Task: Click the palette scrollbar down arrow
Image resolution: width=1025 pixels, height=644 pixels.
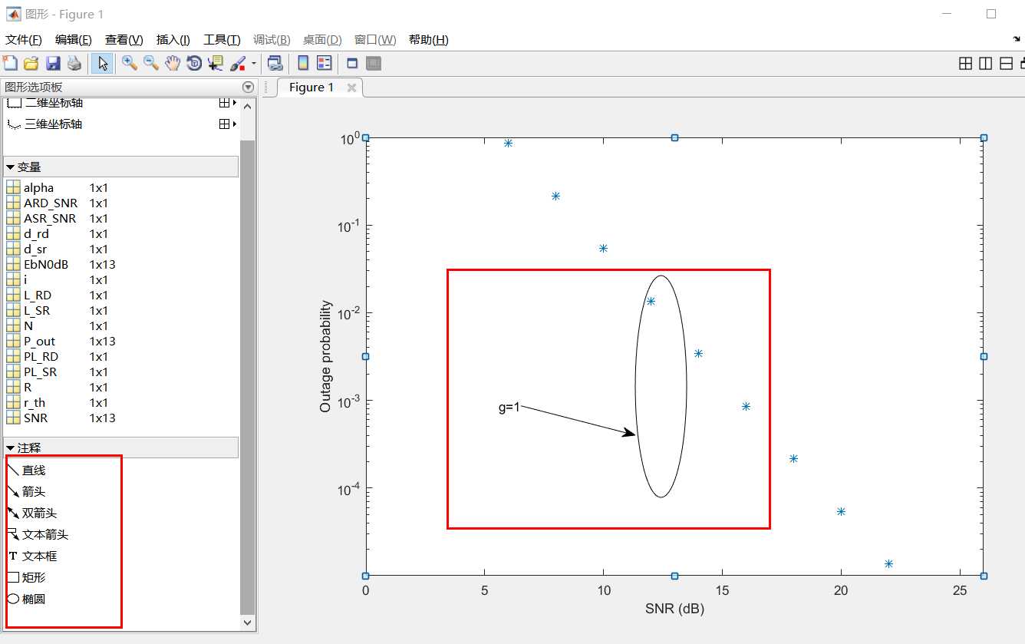Action: click(x=248, y=623)
